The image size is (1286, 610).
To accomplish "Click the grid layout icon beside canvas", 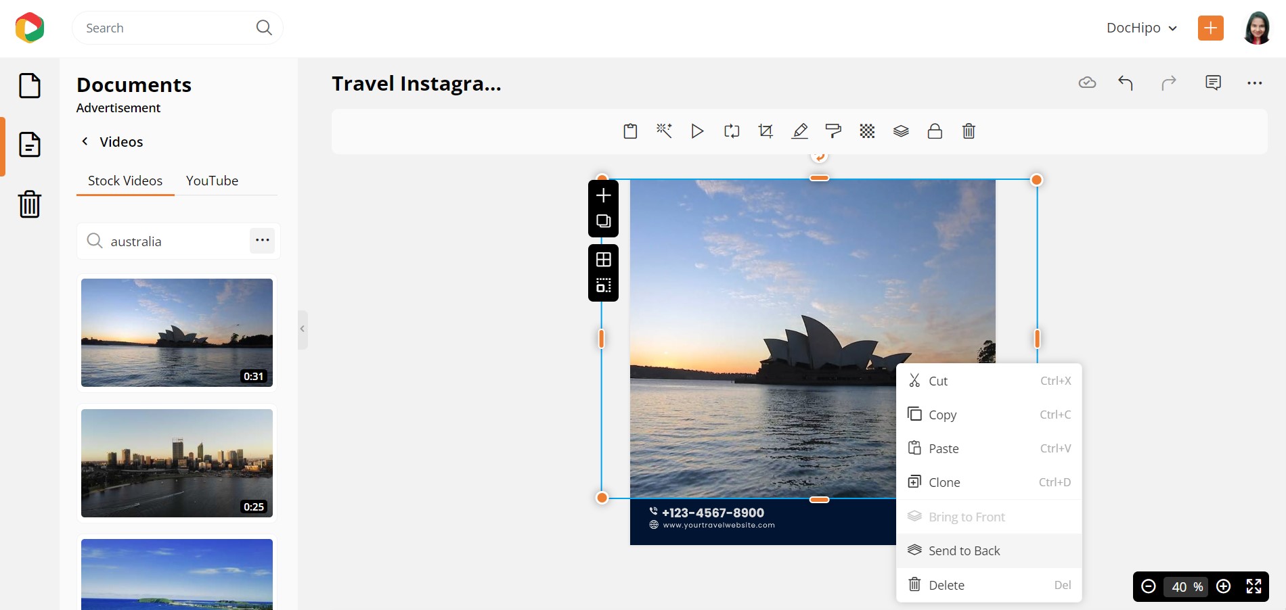I will [x=604, y=260].
